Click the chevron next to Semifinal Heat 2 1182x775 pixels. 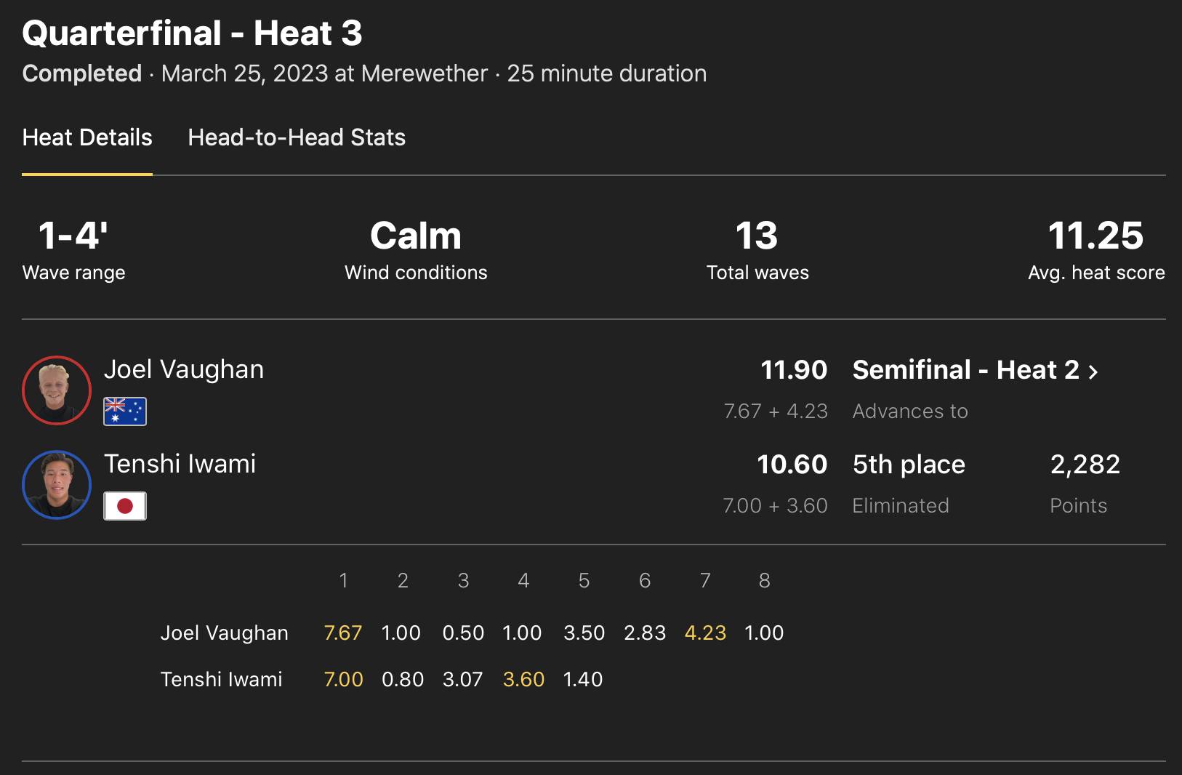coord(1093,372)
